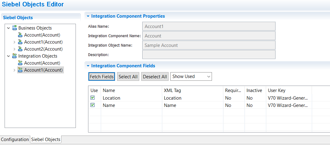Viewport: 330px width, 145px height.
Task: Expand Account2(Account) under Business Objects
Action: point(14,49)
